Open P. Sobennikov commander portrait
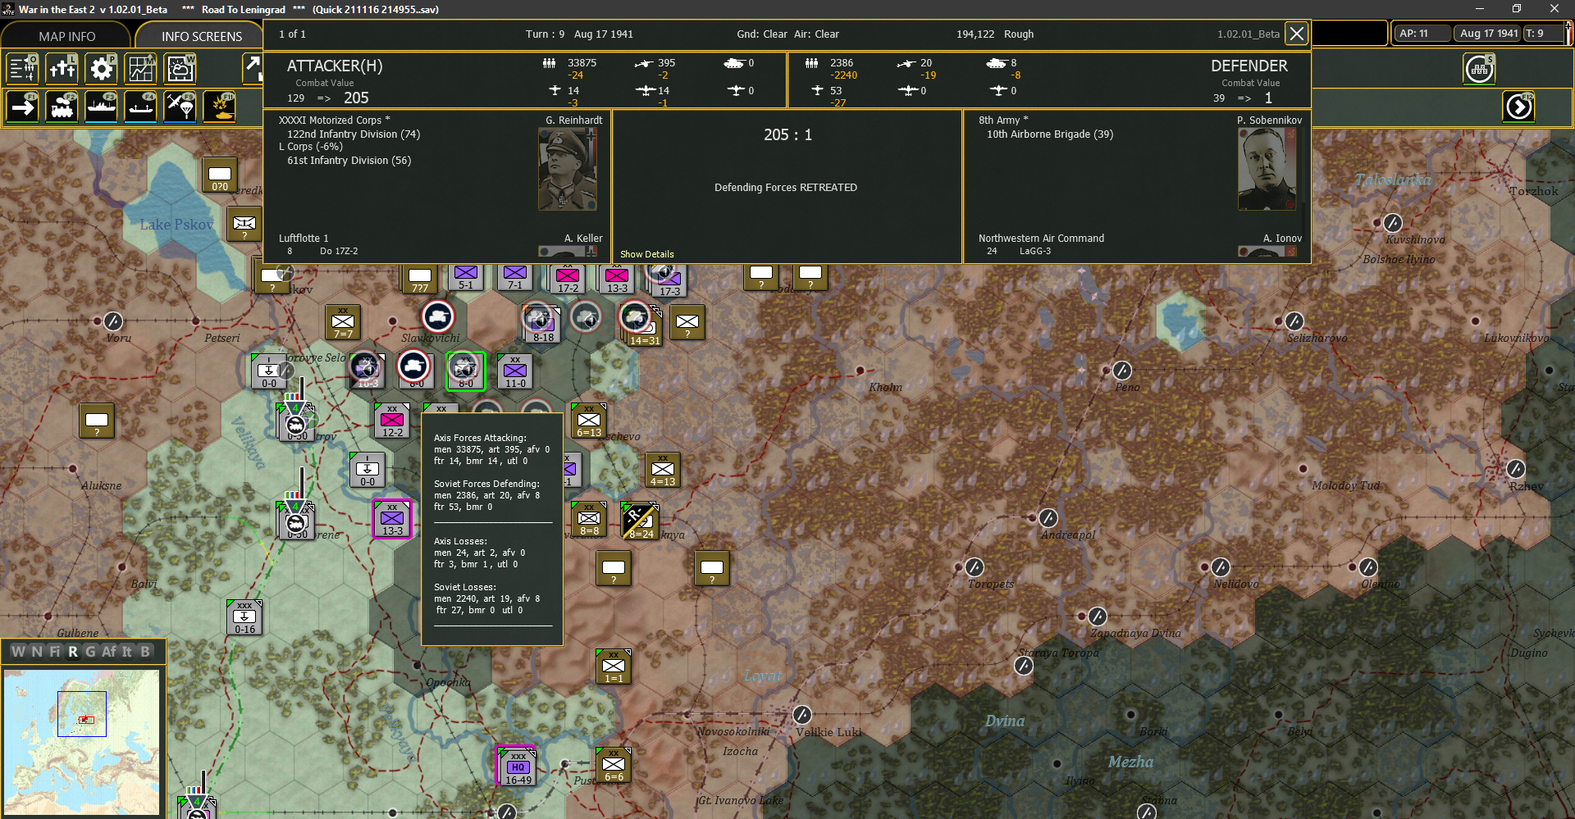Screen dimensions: 1575x819 [x=1267, y=169]
